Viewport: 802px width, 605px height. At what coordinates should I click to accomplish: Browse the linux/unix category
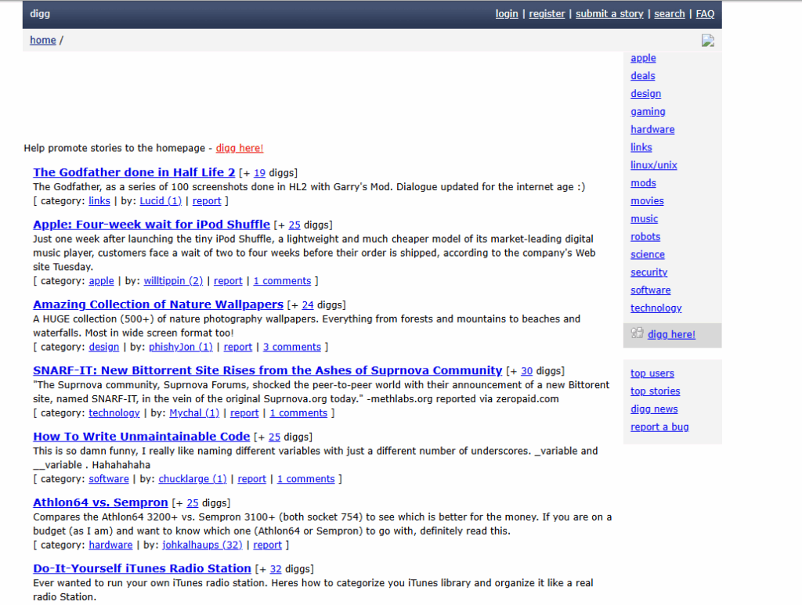click(x=654, y=165)
